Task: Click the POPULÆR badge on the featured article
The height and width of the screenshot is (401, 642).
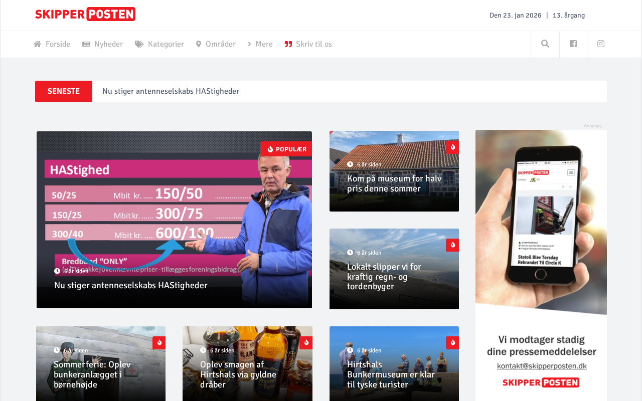Action: (x=286, y=149)
